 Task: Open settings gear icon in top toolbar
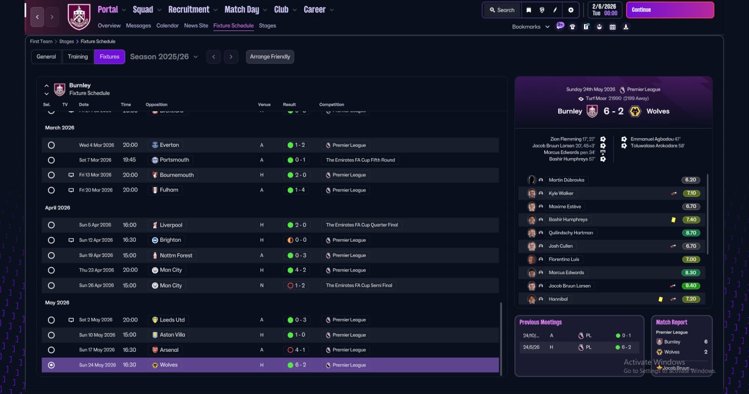click(571, 10)
